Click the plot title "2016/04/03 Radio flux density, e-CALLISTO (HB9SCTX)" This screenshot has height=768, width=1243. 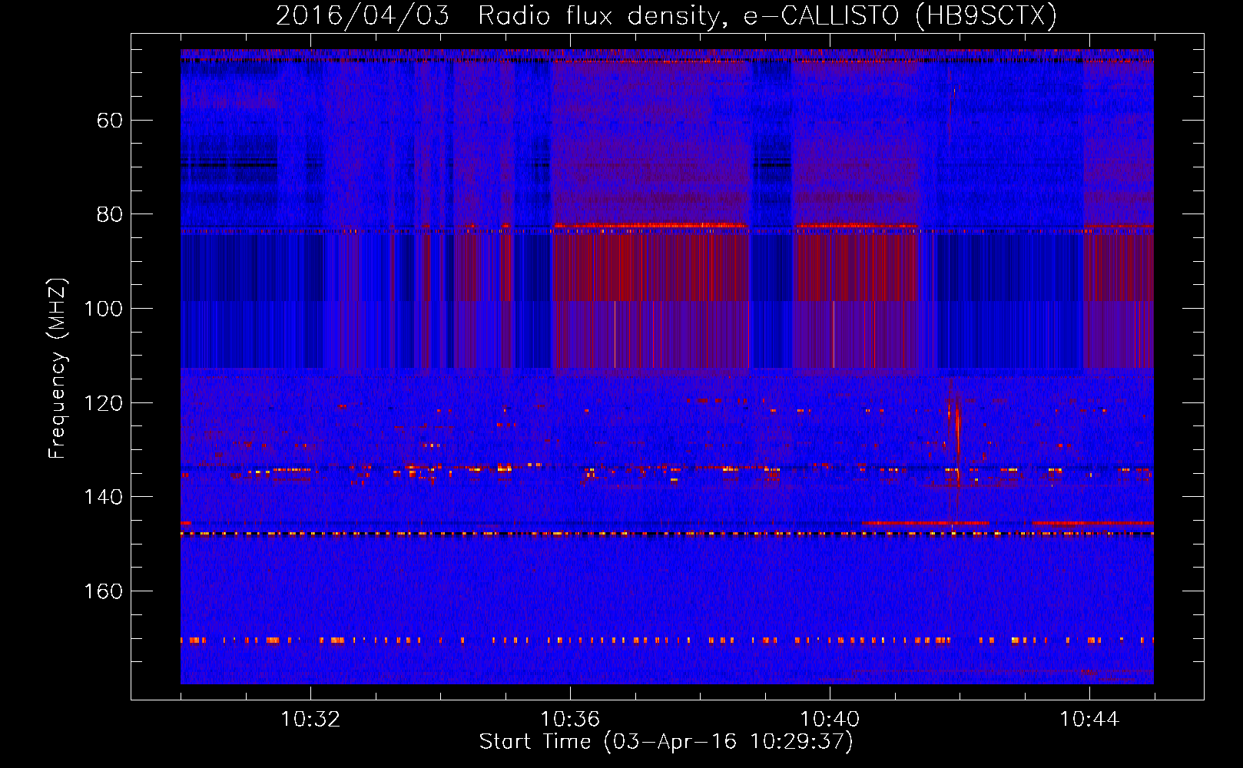tap(666, 16)
